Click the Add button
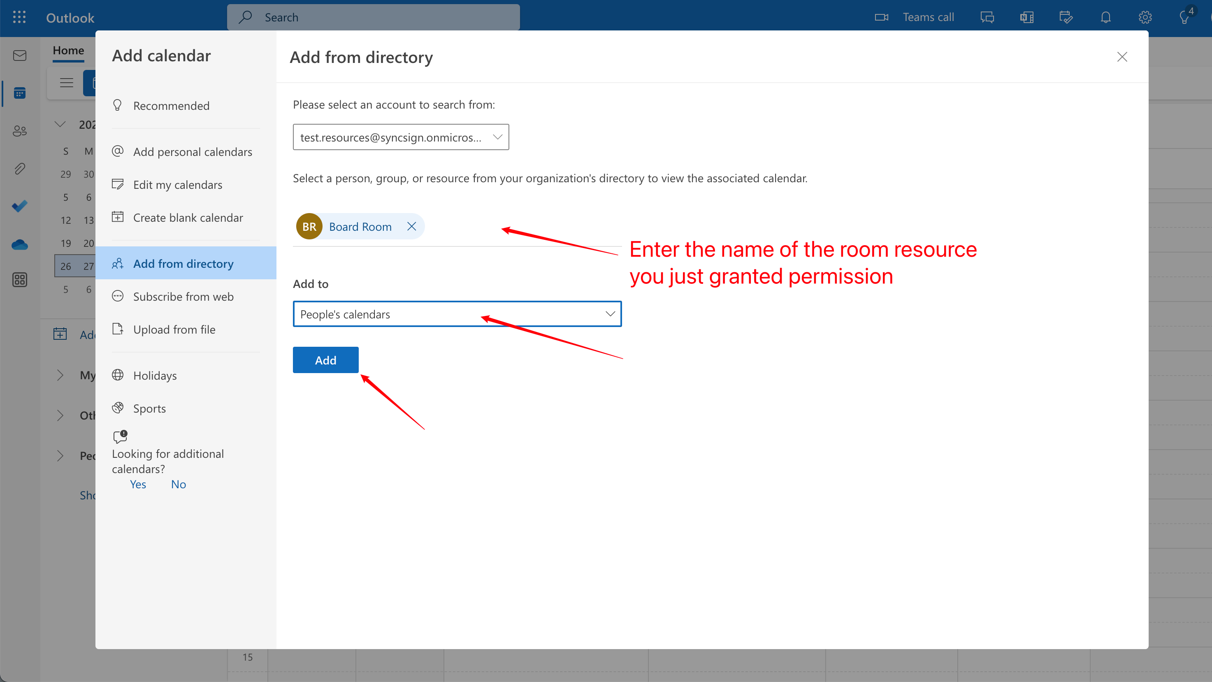The image size is (1212, 682). 325,359
